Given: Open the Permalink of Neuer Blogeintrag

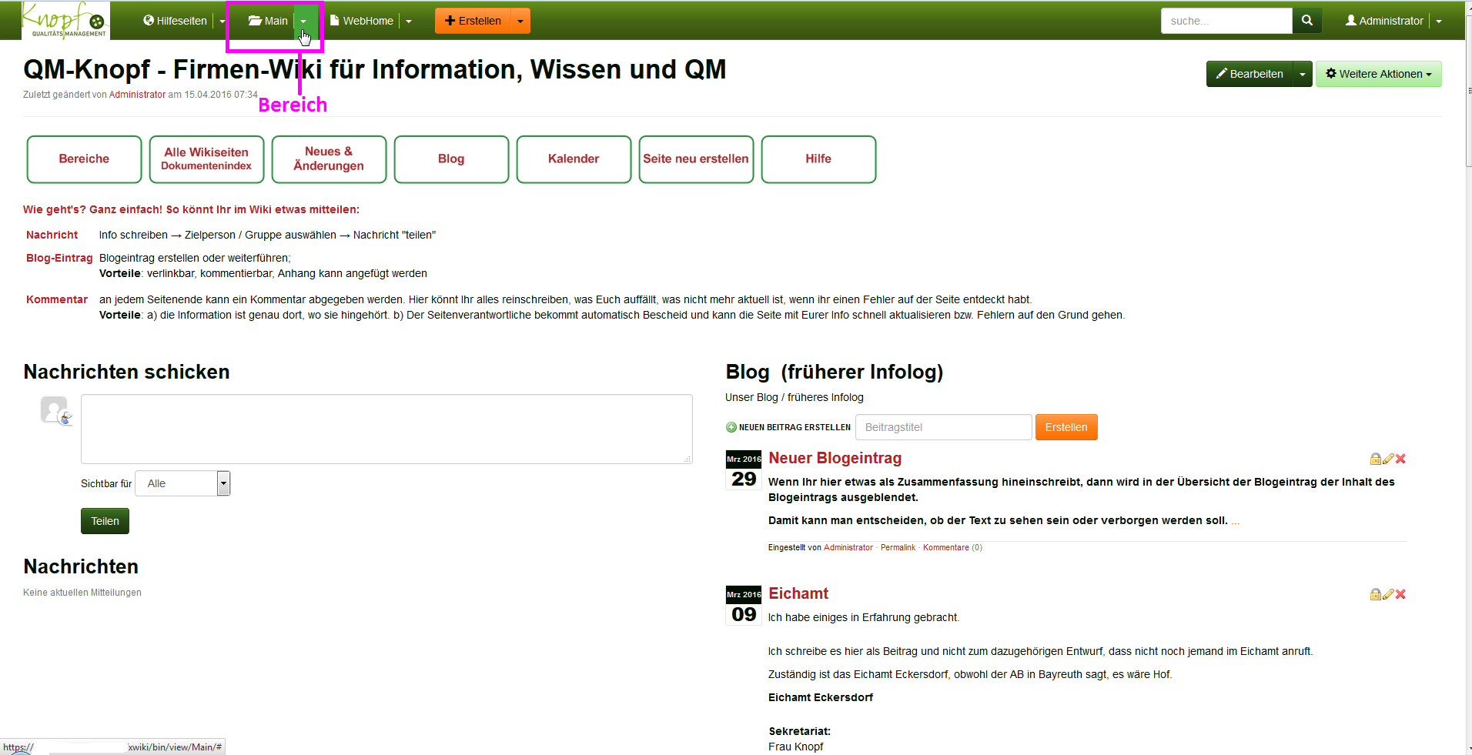Looking at the screenshot, I should click(898, 548).
